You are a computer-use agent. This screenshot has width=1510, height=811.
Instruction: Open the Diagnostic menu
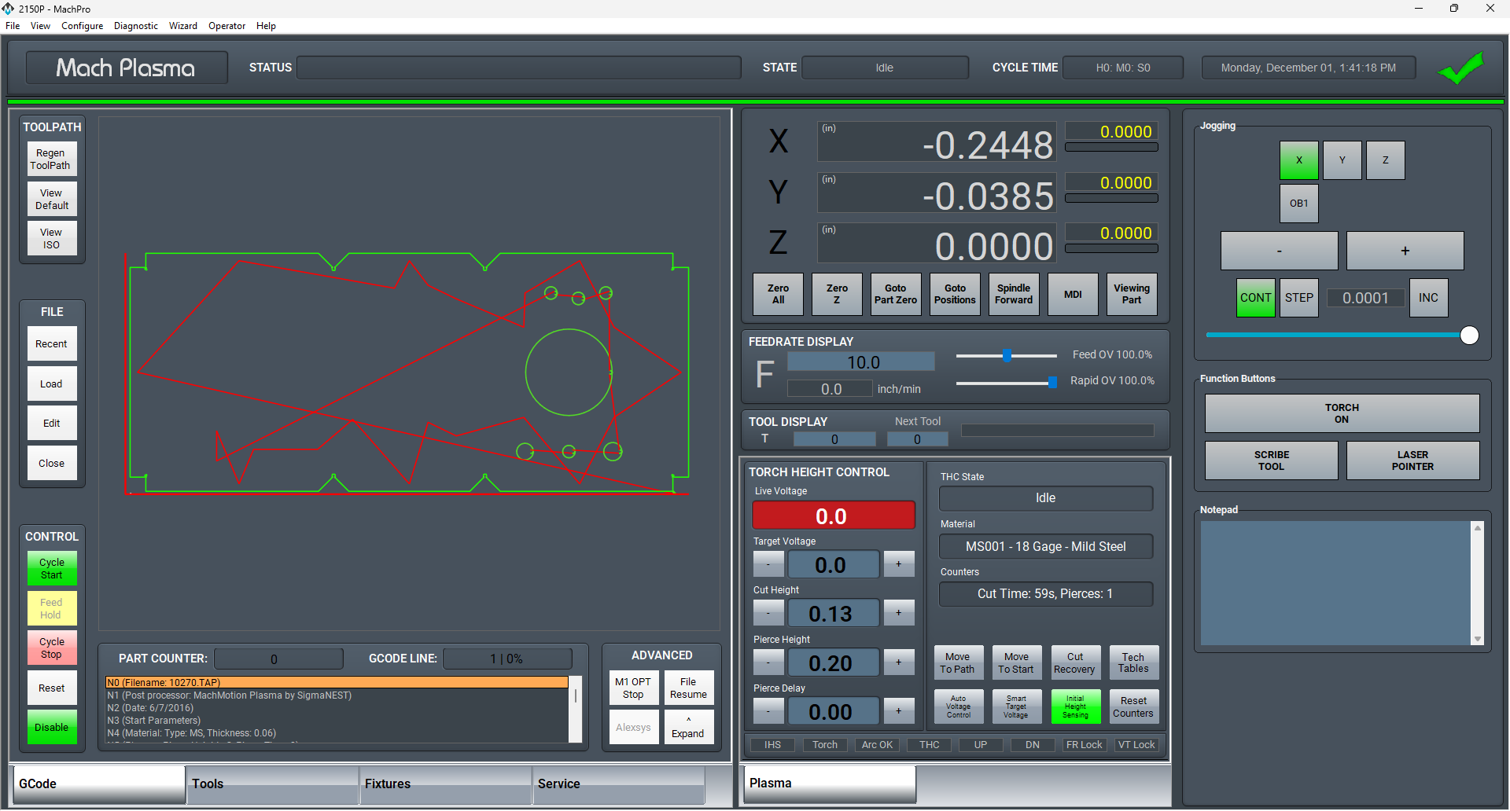(135, 26)
